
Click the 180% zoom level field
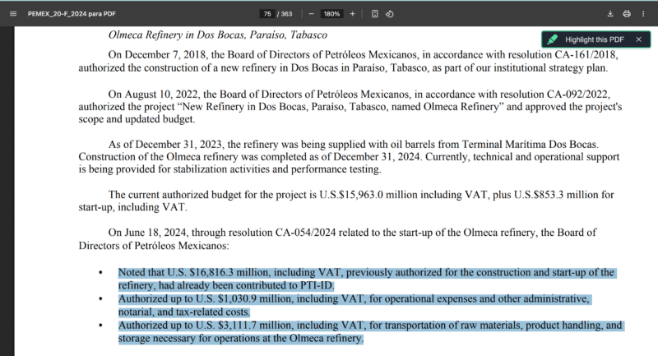tap(331, 14)
